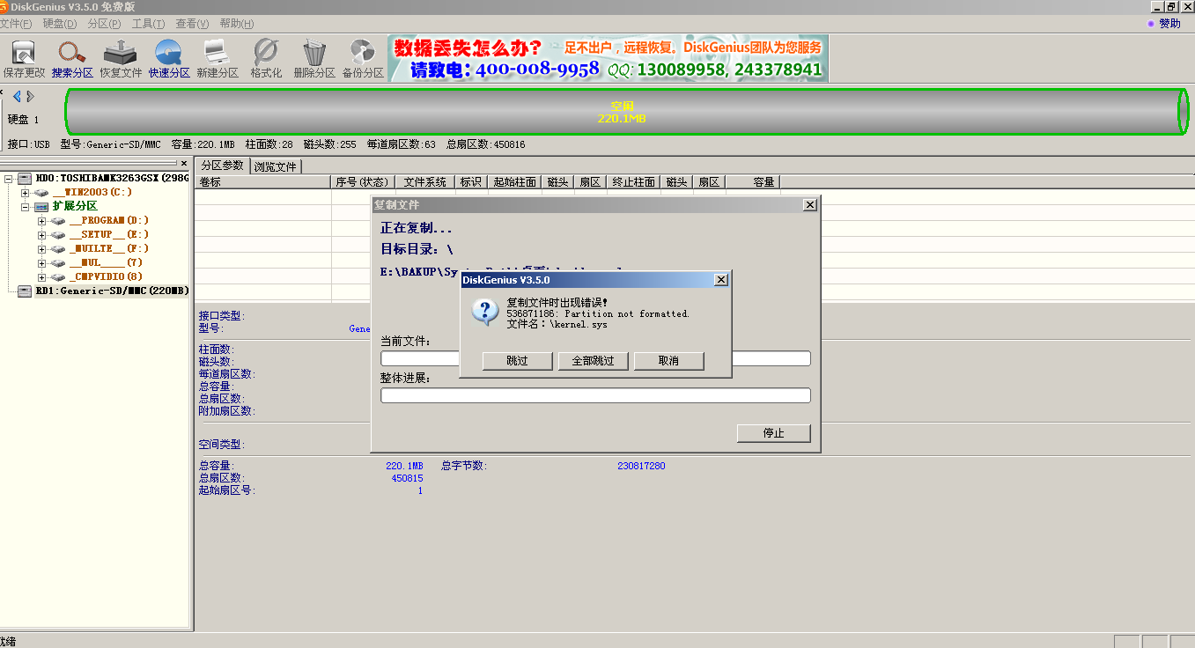Viewport: 1195px width, 648px height.
Task: Select the WIN2003(C:) partition label
Action: tap(92, 192)
